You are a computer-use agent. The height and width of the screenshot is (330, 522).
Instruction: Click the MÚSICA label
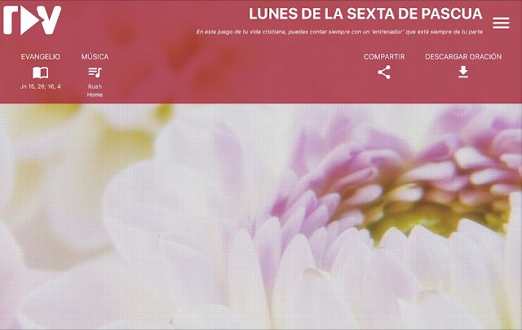click(95, 56)
